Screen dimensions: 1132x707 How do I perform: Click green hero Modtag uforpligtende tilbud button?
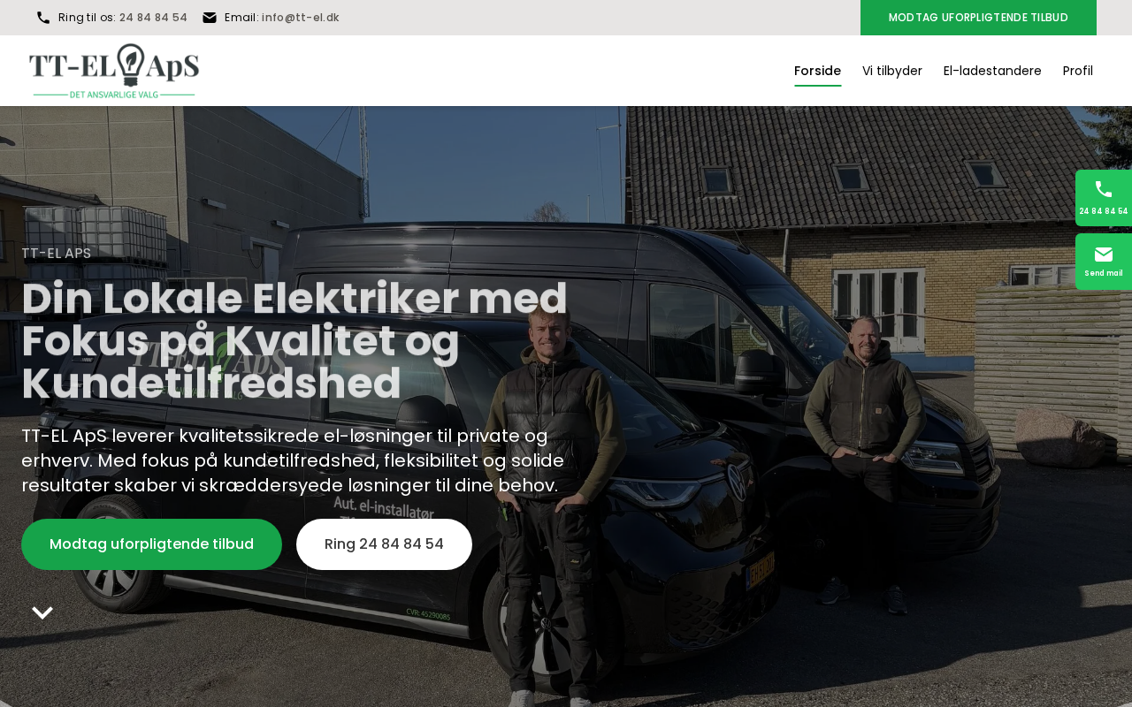[x=151, y=544]
